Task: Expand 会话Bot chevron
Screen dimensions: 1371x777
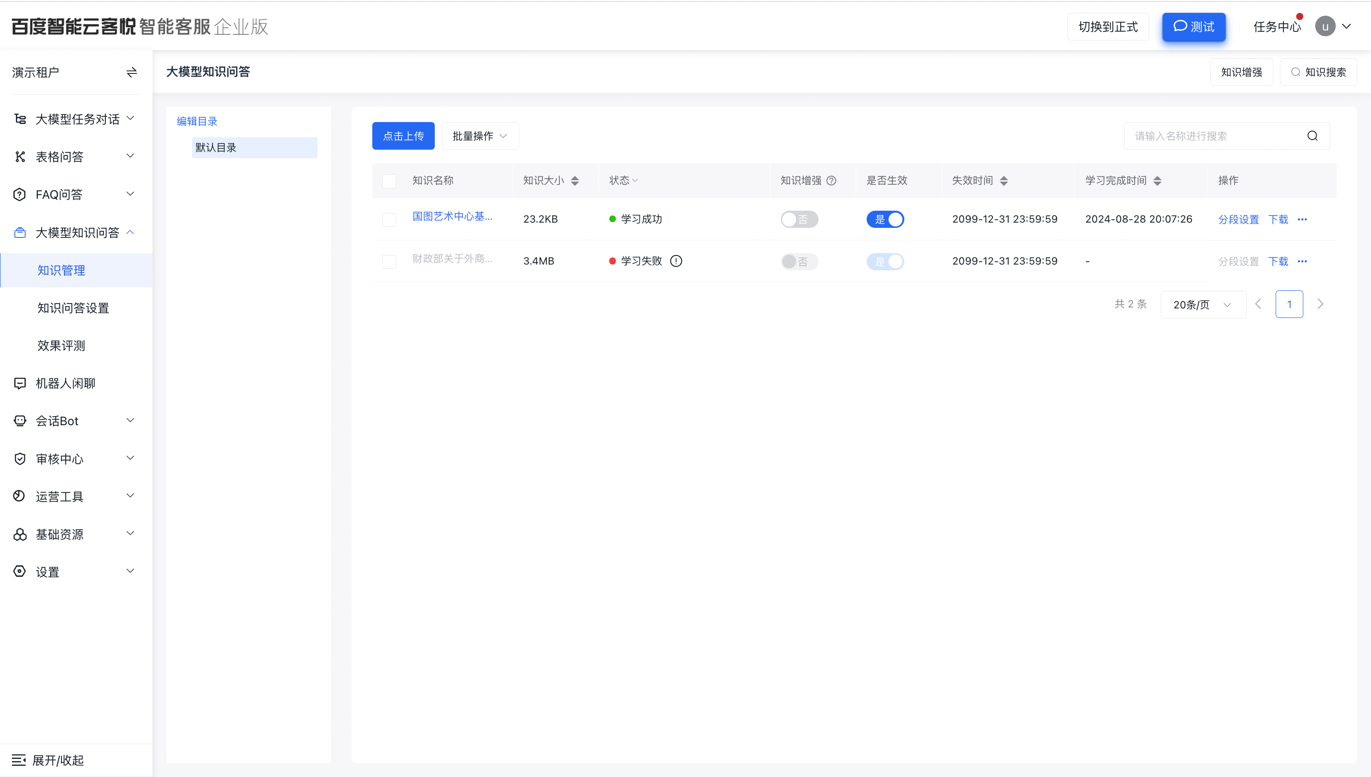Action: [130, 420]
